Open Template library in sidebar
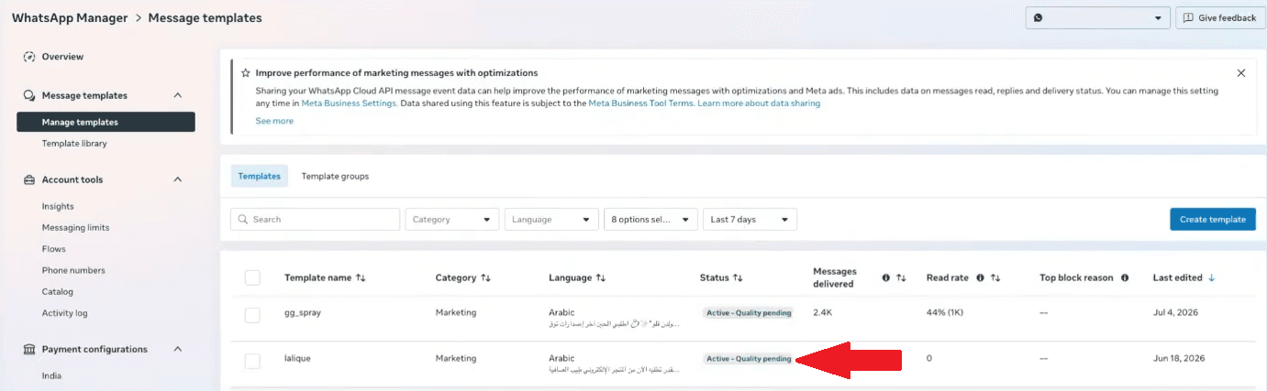The height and width of the screenshot is (391, 1267). click(74, 144)
